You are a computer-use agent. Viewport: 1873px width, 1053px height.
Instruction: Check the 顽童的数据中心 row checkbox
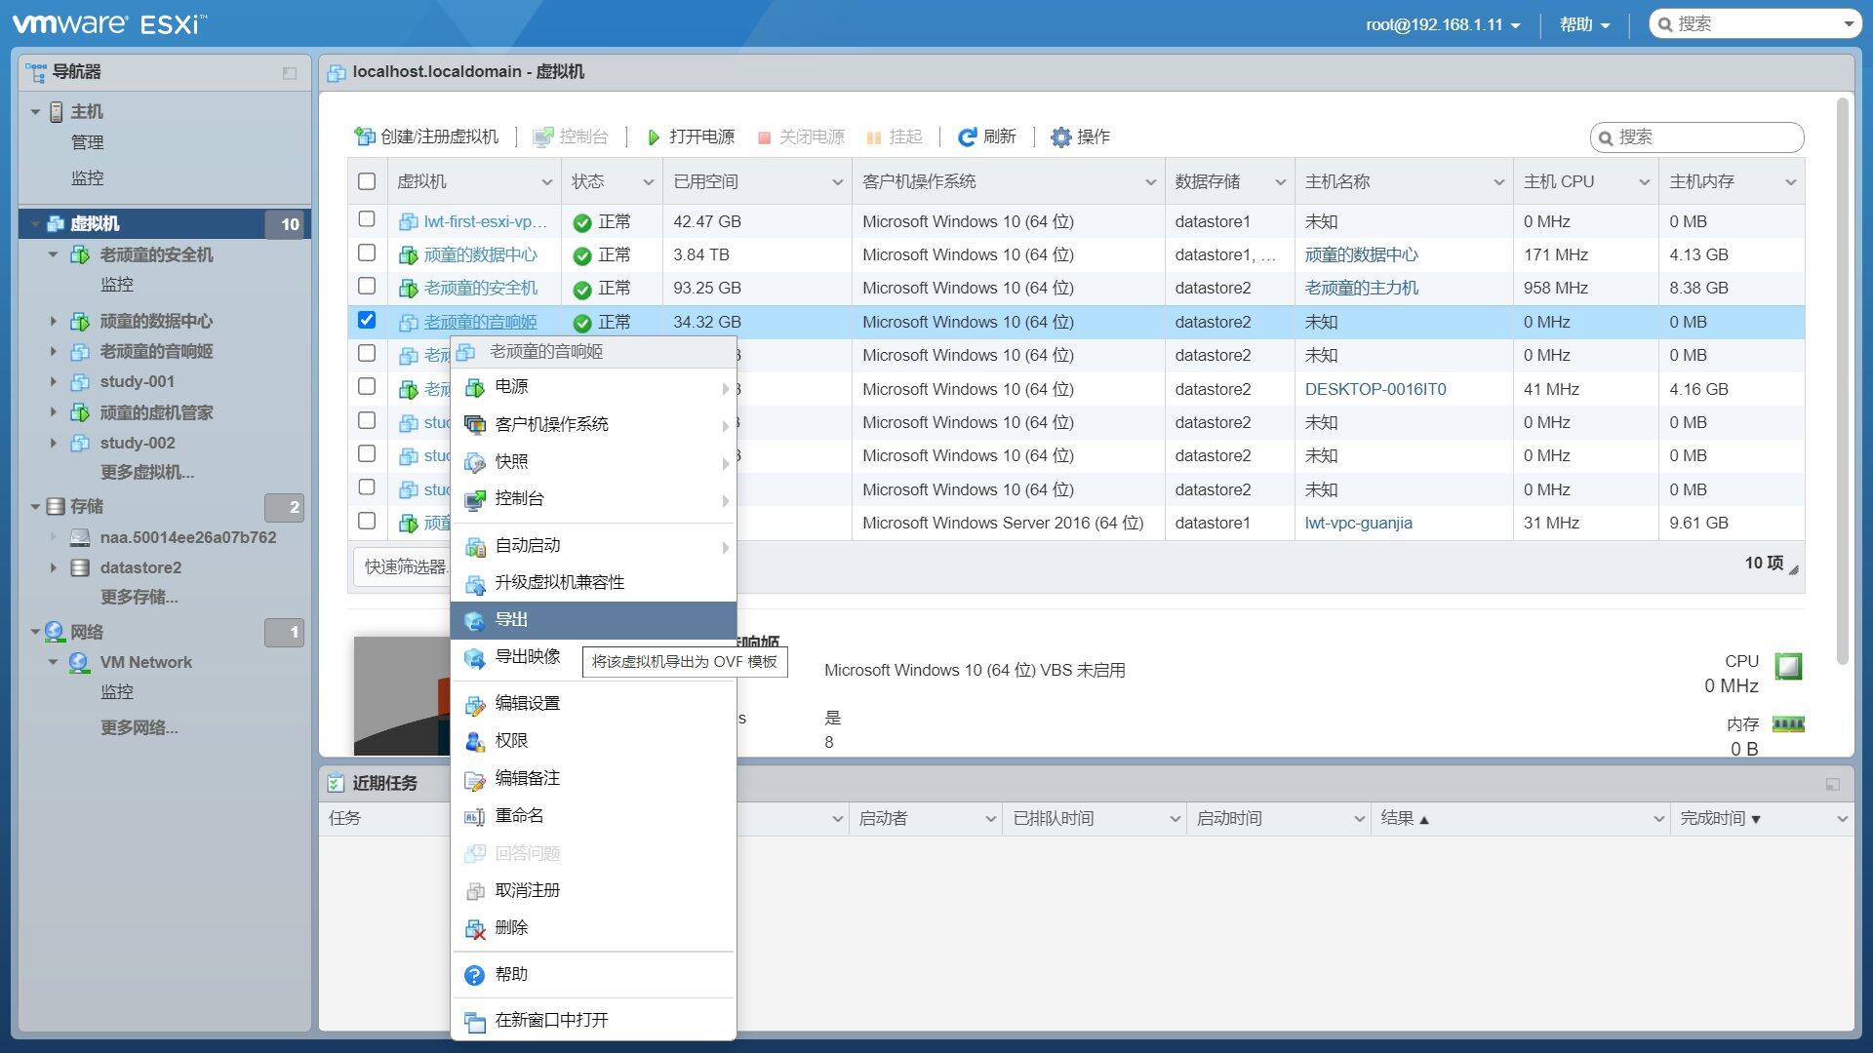367,253
